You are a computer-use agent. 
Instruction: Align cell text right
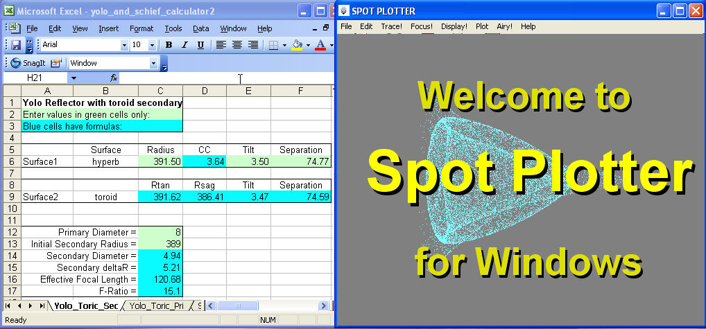click(253, 45)
